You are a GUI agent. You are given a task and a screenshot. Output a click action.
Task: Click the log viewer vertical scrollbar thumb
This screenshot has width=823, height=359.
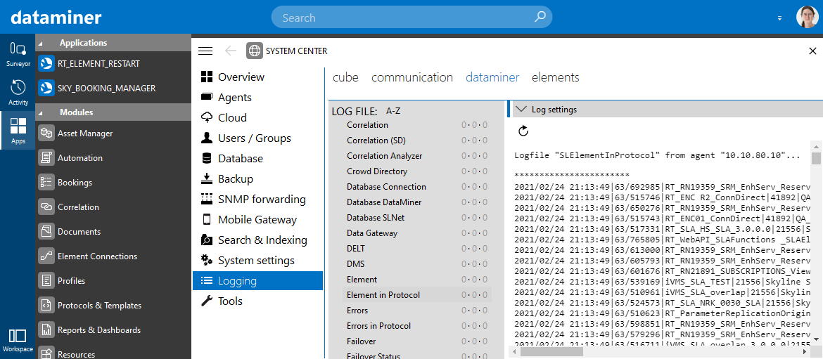[x=816, y=159]
